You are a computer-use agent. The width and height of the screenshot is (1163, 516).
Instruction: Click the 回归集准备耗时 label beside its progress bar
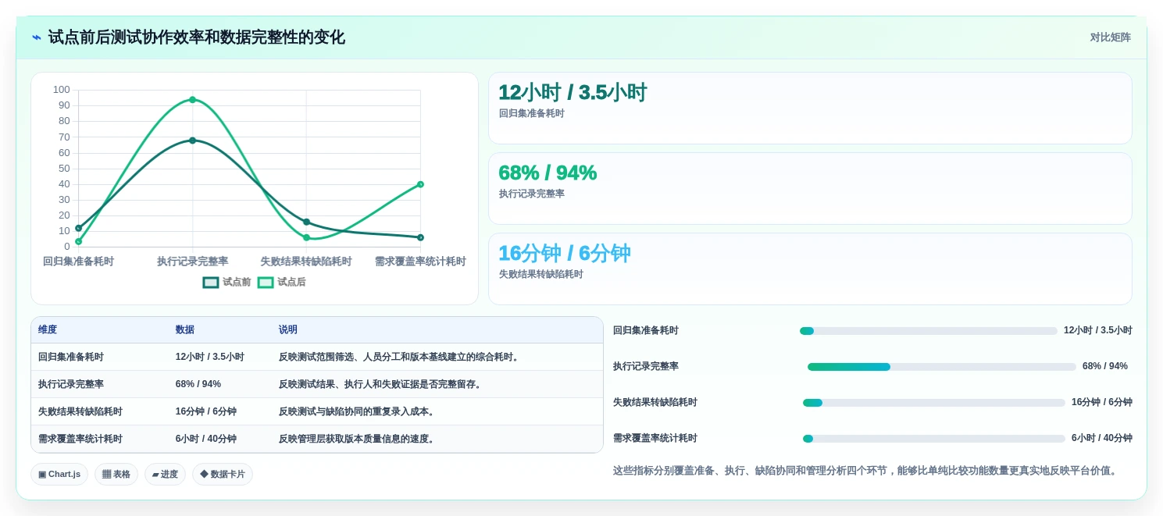coord(646,331)
